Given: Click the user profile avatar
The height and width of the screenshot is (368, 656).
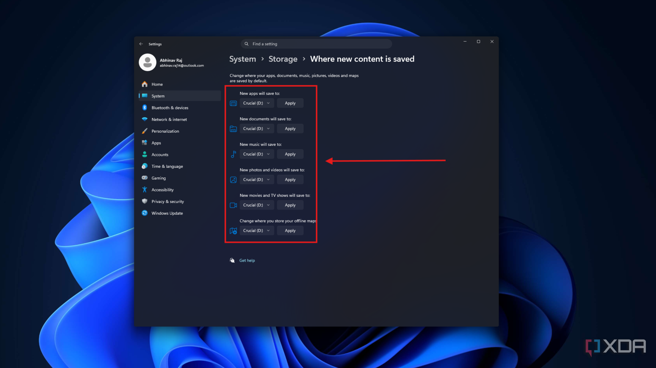Looking at the screenshot, I should click(x=147, y=62).
